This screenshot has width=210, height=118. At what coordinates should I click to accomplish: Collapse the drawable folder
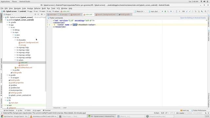pyautogui.click(x=15, y=40)
